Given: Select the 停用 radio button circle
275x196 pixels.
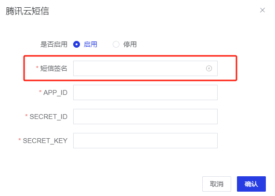Looking at the screenshot, I should click(x=116, y=44).
